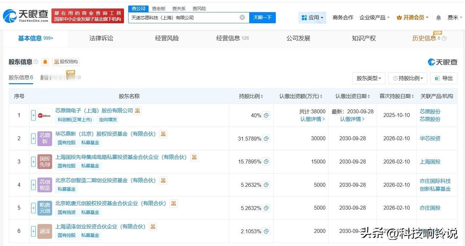
Task: Select the 股东信息 6 sub-tab
Action: [x=21, y=77]
